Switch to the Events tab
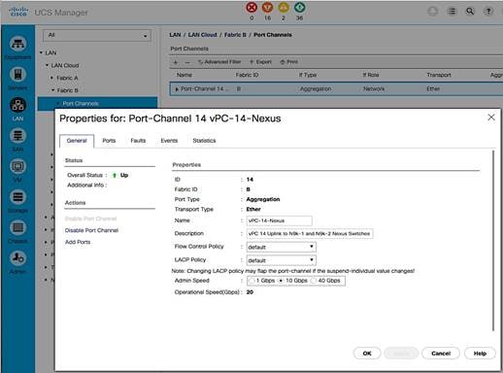 (169, 141)
